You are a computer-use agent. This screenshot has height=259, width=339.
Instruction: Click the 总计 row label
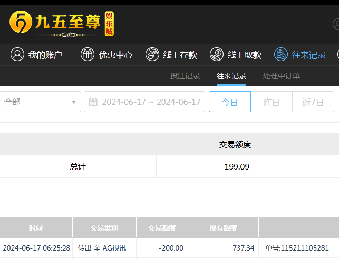click(x=78, y=167)
